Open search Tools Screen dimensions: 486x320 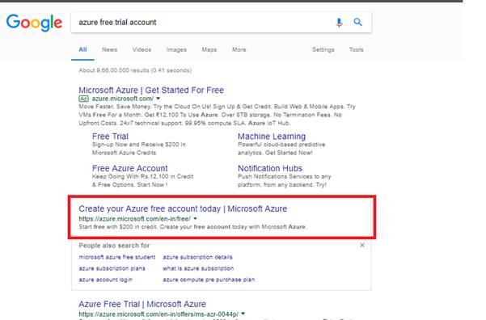(356, 49)
